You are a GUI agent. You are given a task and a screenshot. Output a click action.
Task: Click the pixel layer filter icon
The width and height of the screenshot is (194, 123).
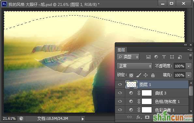[148, 57]
